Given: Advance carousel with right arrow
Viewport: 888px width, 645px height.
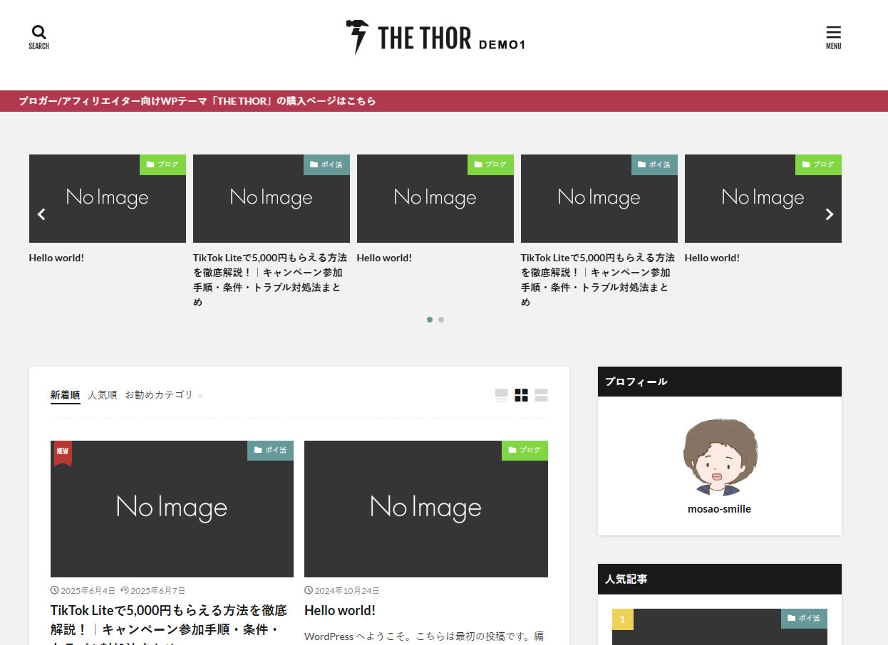Looking at the screenshot, I should 829,214.
